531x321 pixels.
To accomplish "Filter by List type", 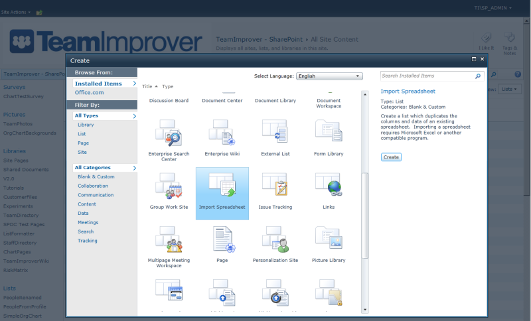I will tap(82, 134).
